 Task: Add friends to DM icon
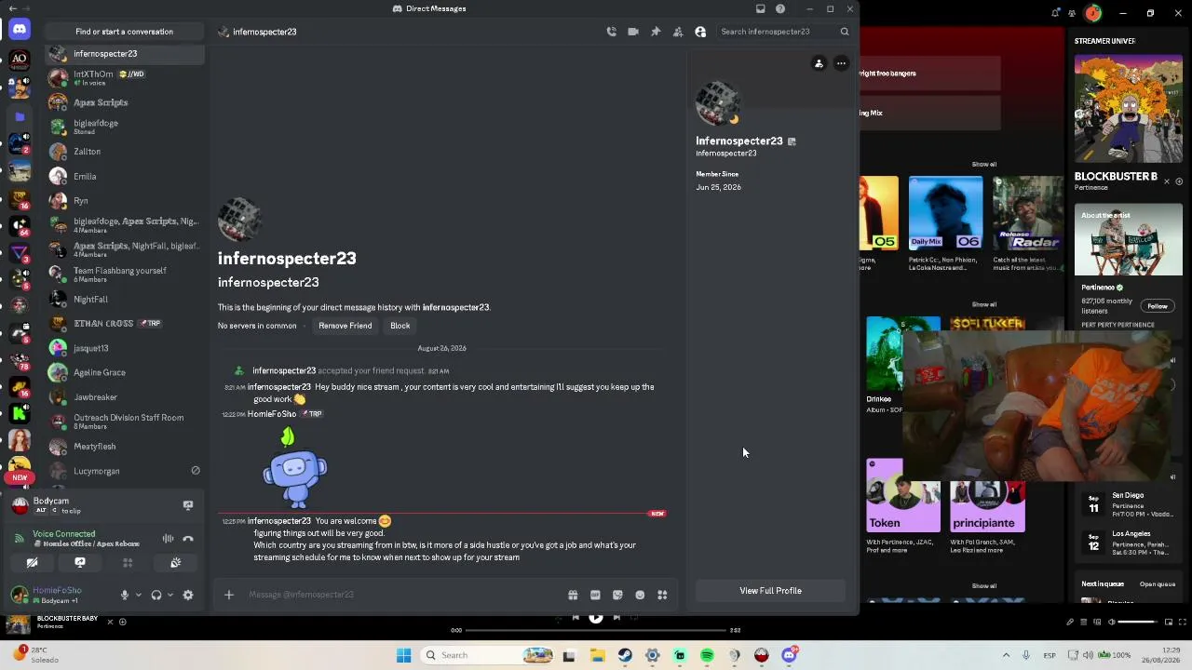pos(678,32)
